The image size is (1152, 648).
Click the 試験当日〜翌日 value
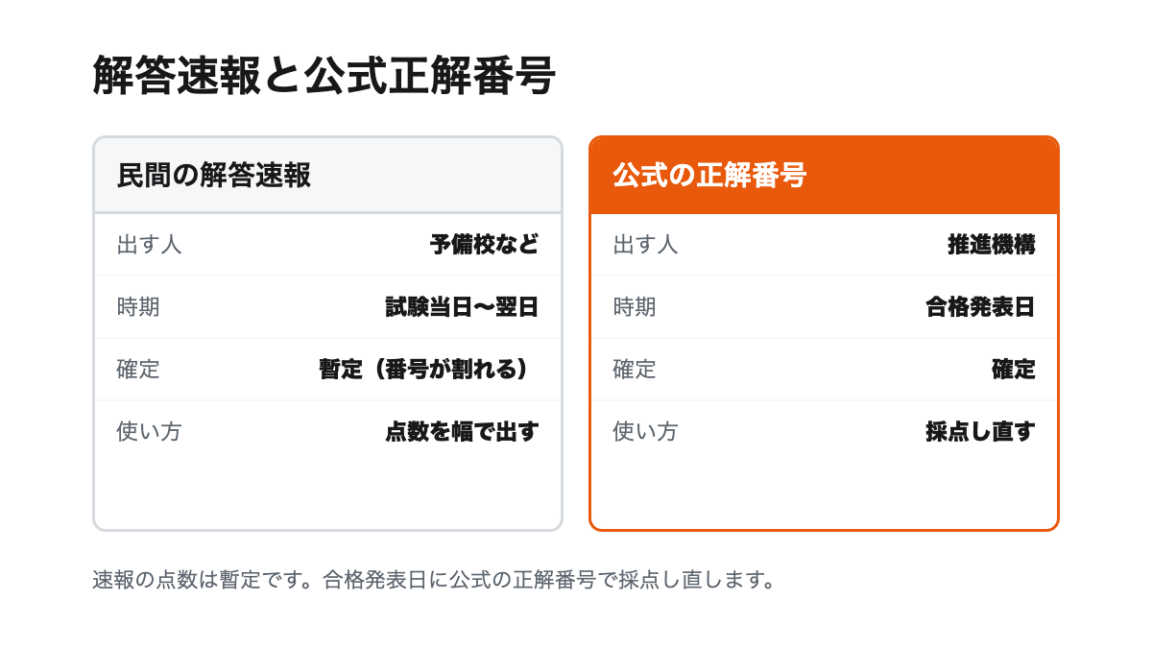click(462, 307)
